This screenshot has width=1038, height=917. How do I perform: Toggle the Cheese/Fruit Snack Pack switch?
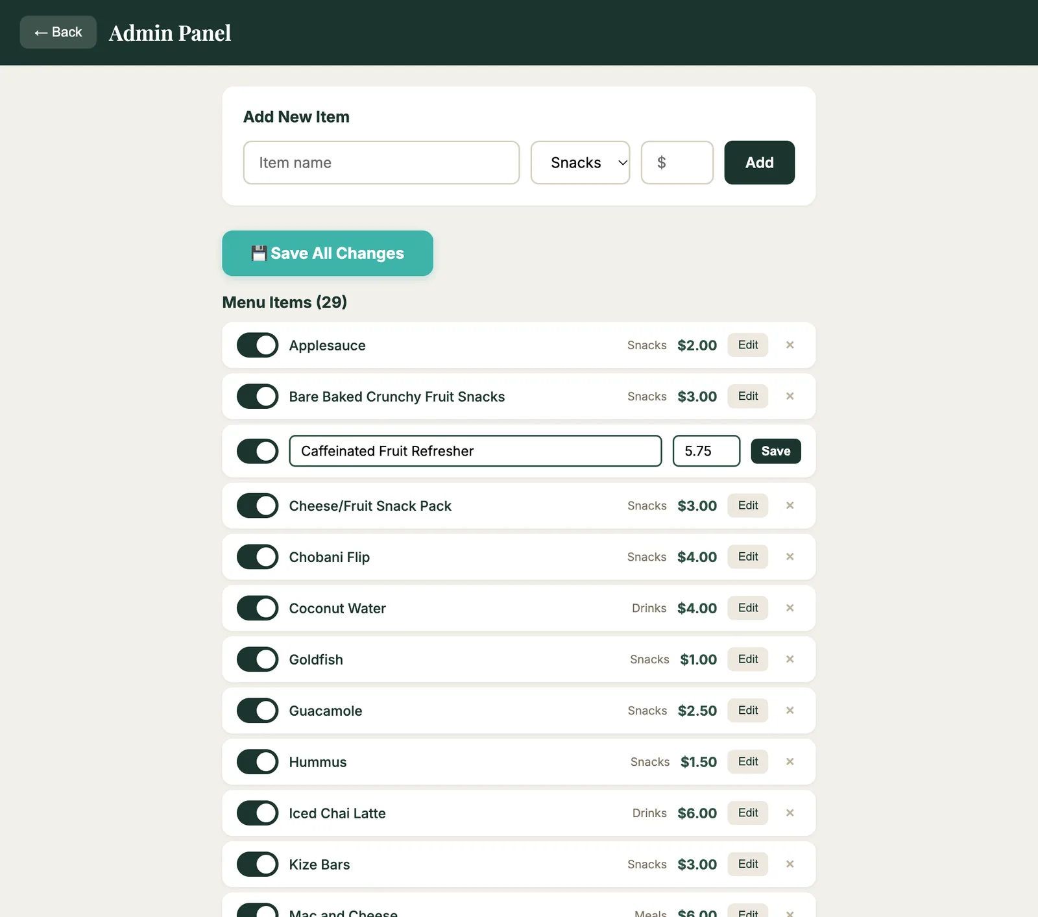258,506
